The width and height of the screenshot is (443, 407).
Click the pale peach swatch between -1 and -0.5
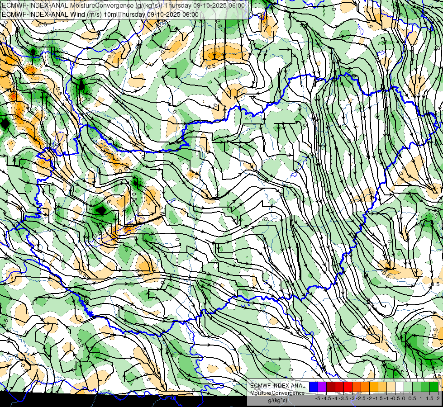coord(391,387)
